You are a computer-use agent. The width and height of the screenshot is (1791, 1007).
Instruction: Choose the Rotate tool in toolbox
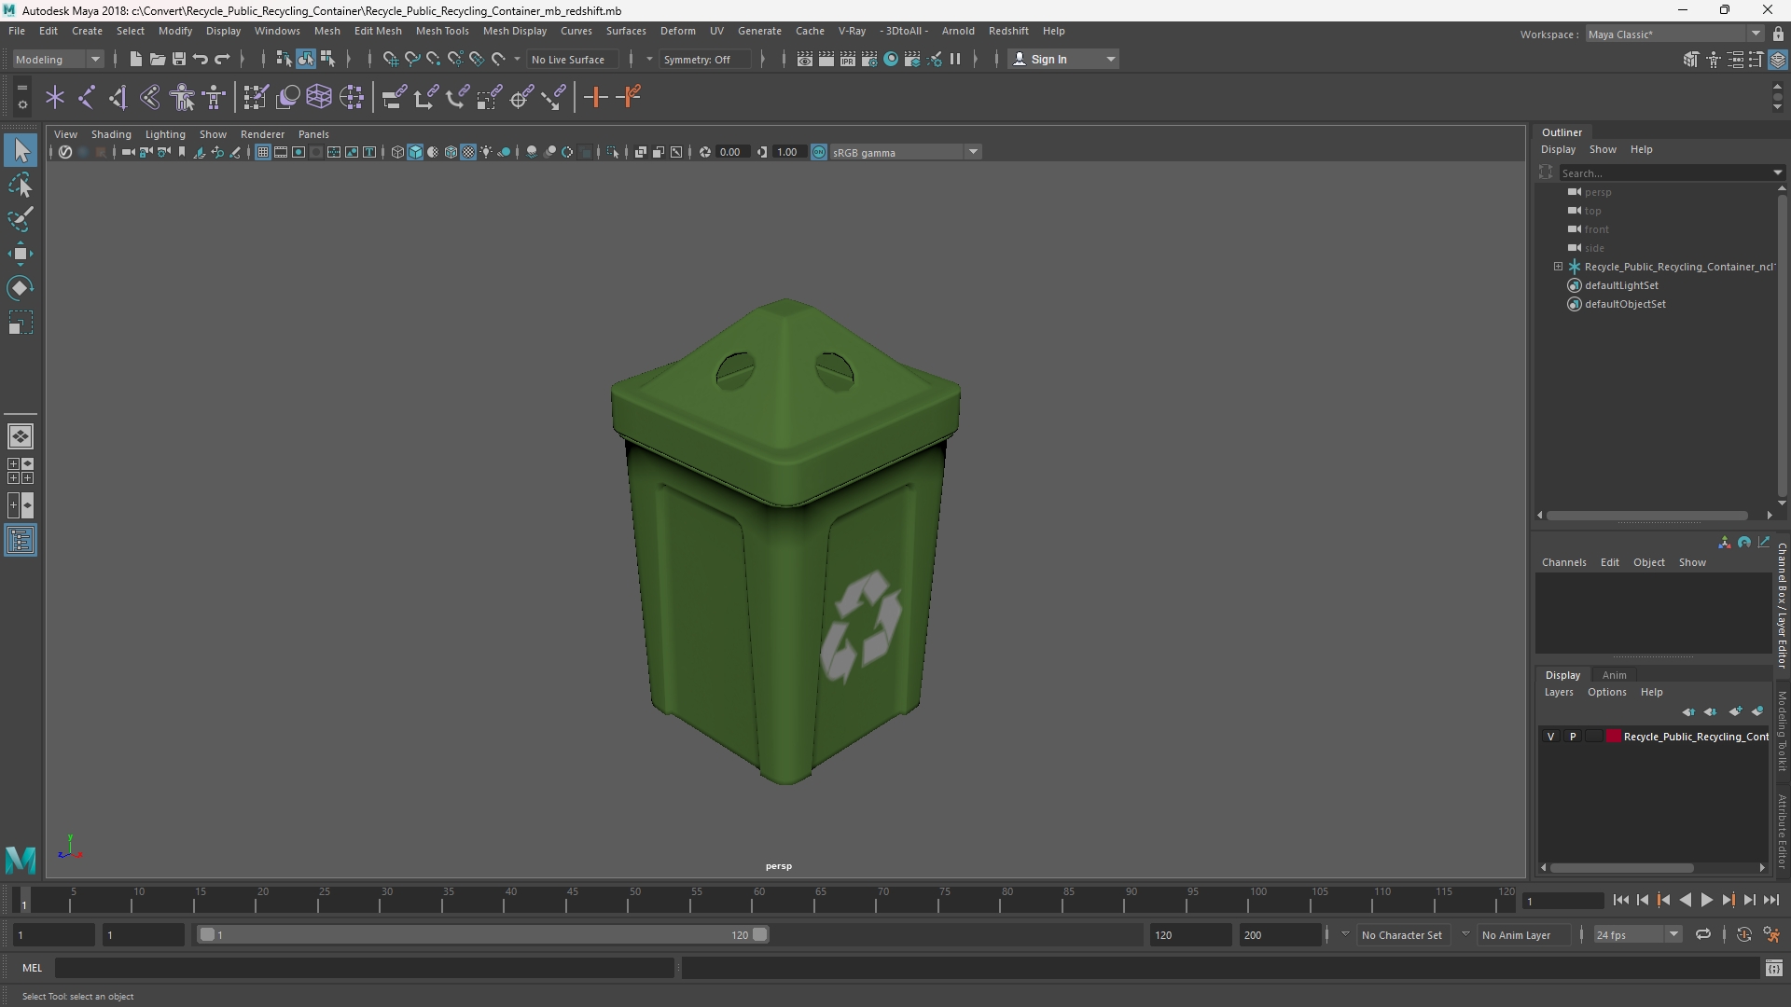pyautogui.click(x=21, y=288)
